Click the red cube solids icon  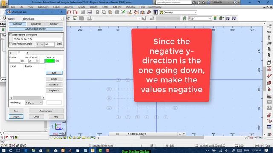click(269, 83)
